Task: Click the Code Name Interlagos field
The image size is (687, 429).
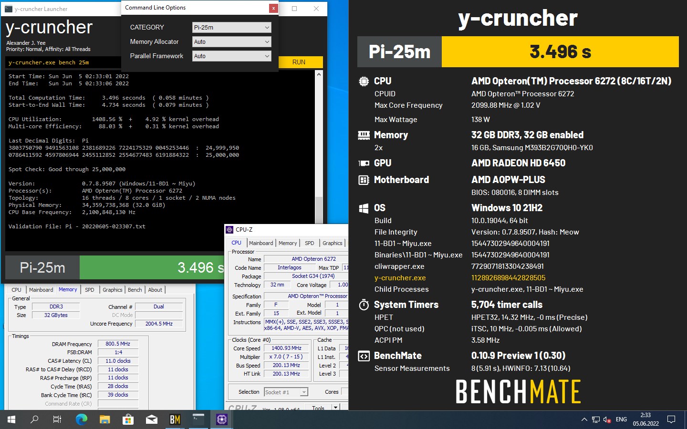Action: tap(289, 268)
